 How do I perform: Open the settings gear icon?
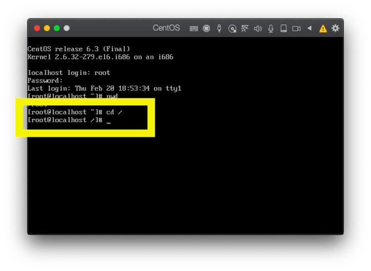[x=335, y=28]
